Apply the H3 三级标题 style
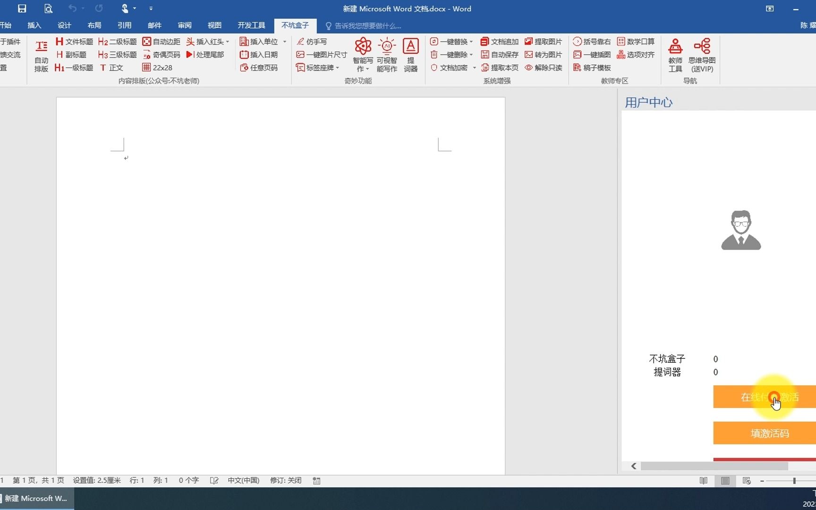 coord(117,55)
